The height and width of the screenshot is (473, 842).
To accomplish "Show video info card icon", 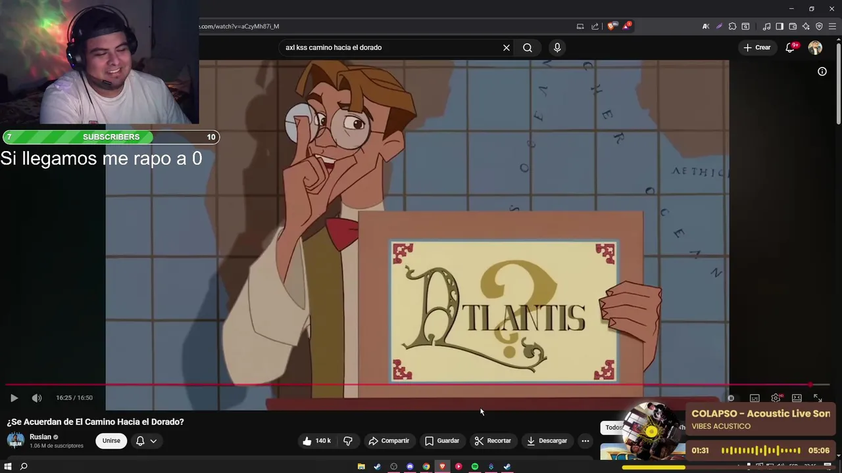I will (x=822, y=72).
